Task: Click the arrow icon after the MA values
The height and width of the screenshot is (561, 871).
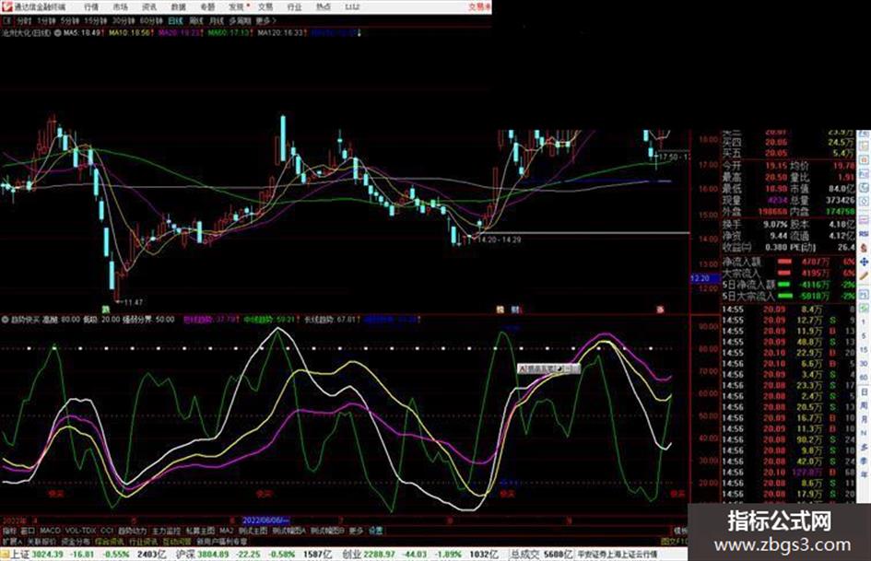Action: tap(359, 33)
